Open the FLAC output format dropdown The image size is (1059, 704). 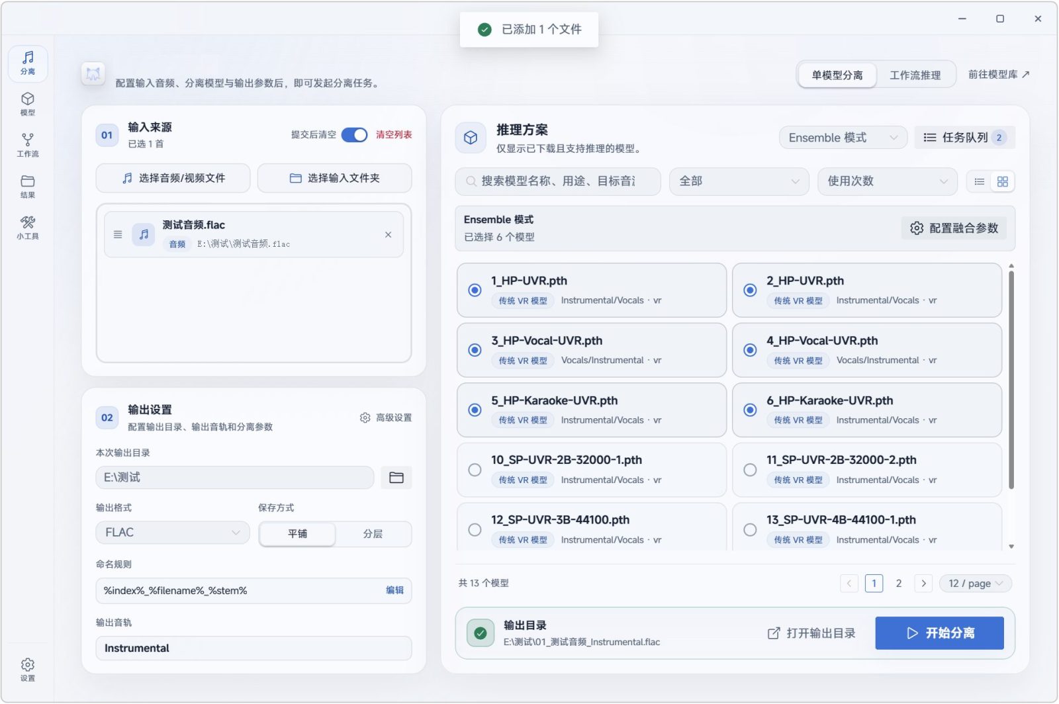tap(173, 533)
